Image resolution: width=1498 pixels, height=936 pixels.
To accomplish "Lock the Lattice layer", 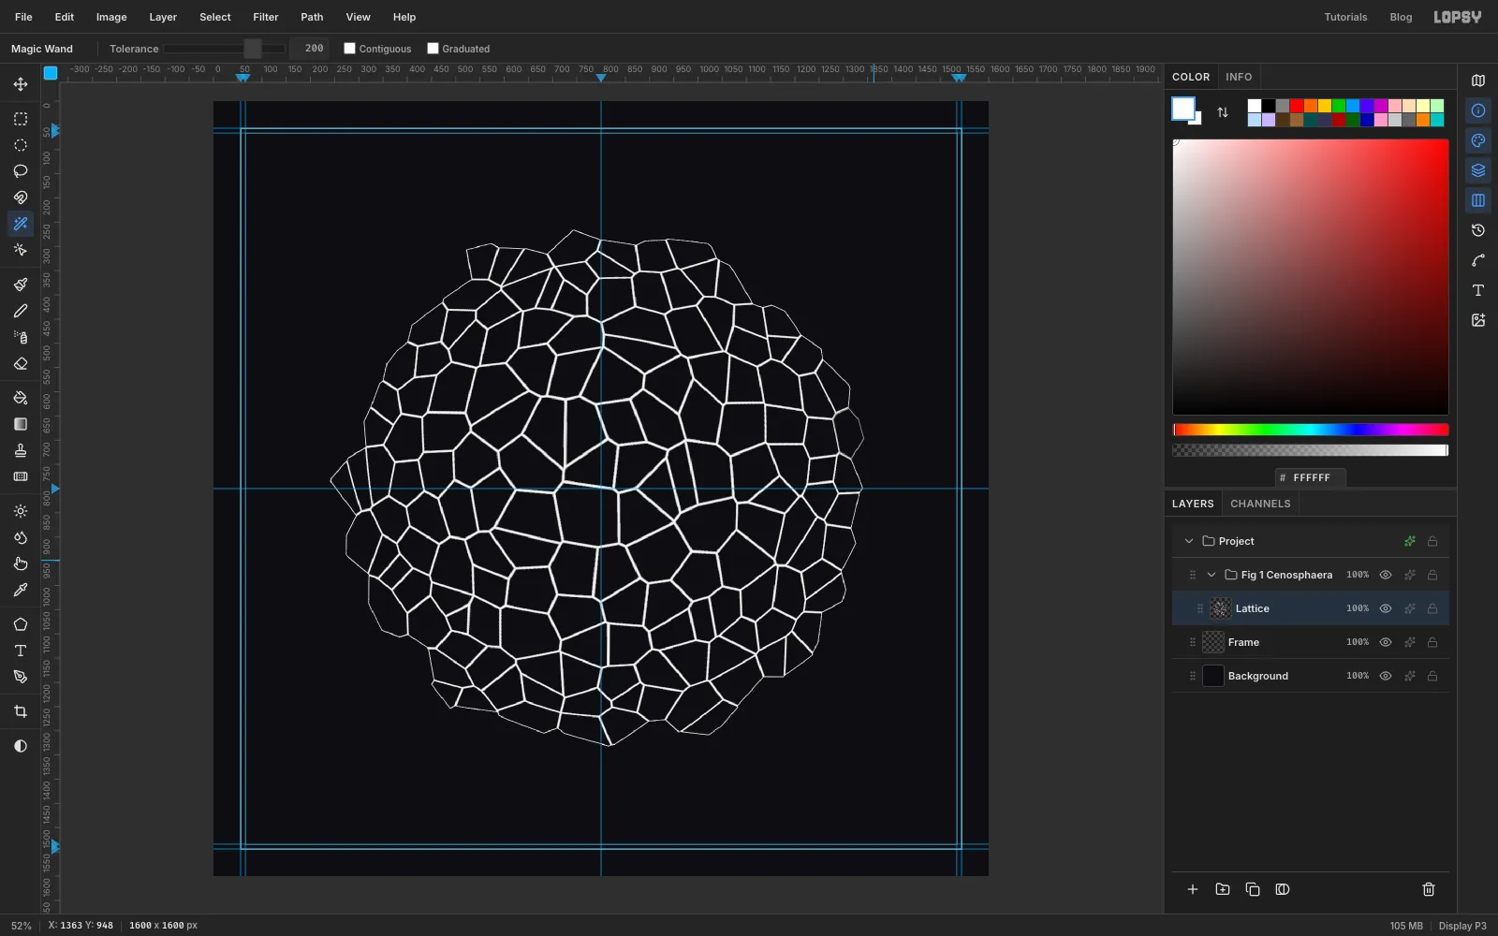I will (x=1432, y=608).
